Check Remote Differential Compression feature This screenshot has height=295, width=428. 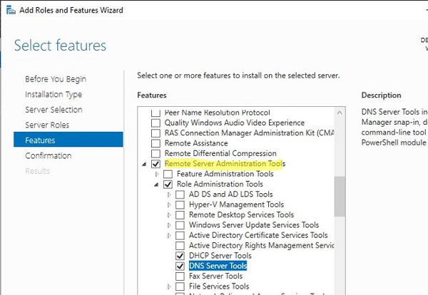point(156,153)
